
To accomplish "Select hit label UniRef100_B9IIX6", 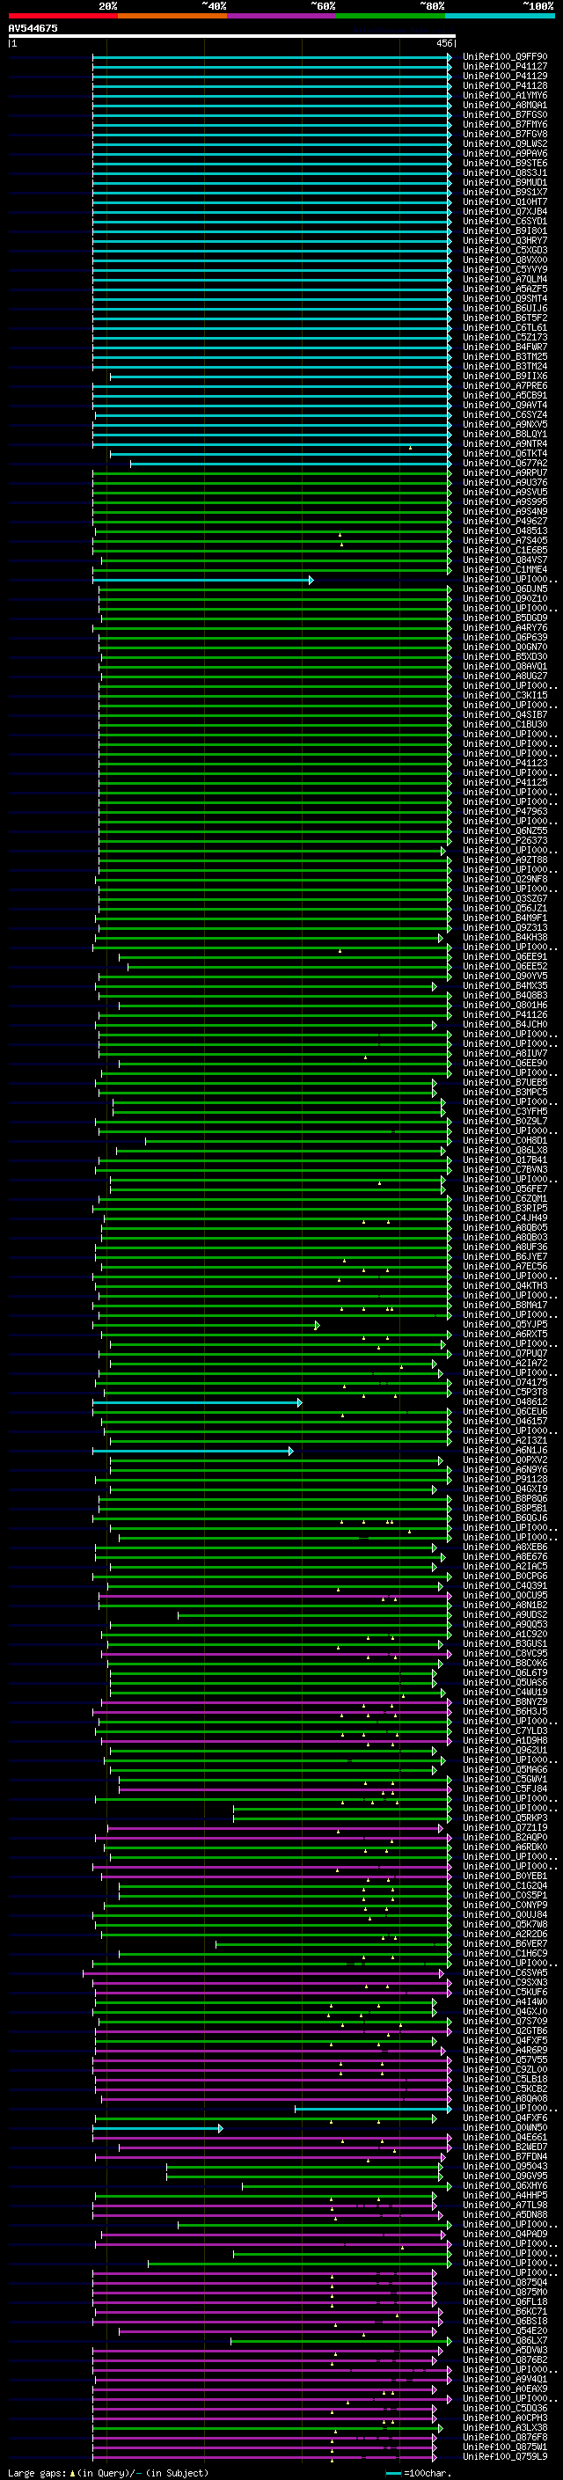I will (x=504, y=377).
